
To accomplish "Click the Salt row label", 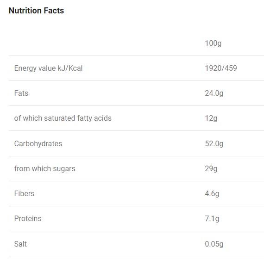I will coord(20,244).
